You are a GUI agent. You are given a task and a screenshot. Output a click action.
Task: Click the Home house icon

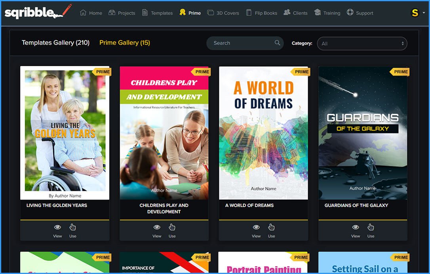click(83, 13)
